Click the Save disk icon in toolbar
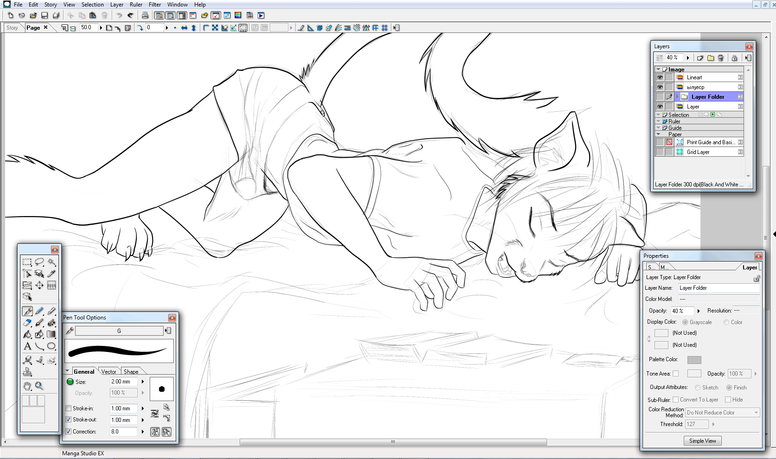This screenshot has width=776, height=459. (x=45, y=15)
